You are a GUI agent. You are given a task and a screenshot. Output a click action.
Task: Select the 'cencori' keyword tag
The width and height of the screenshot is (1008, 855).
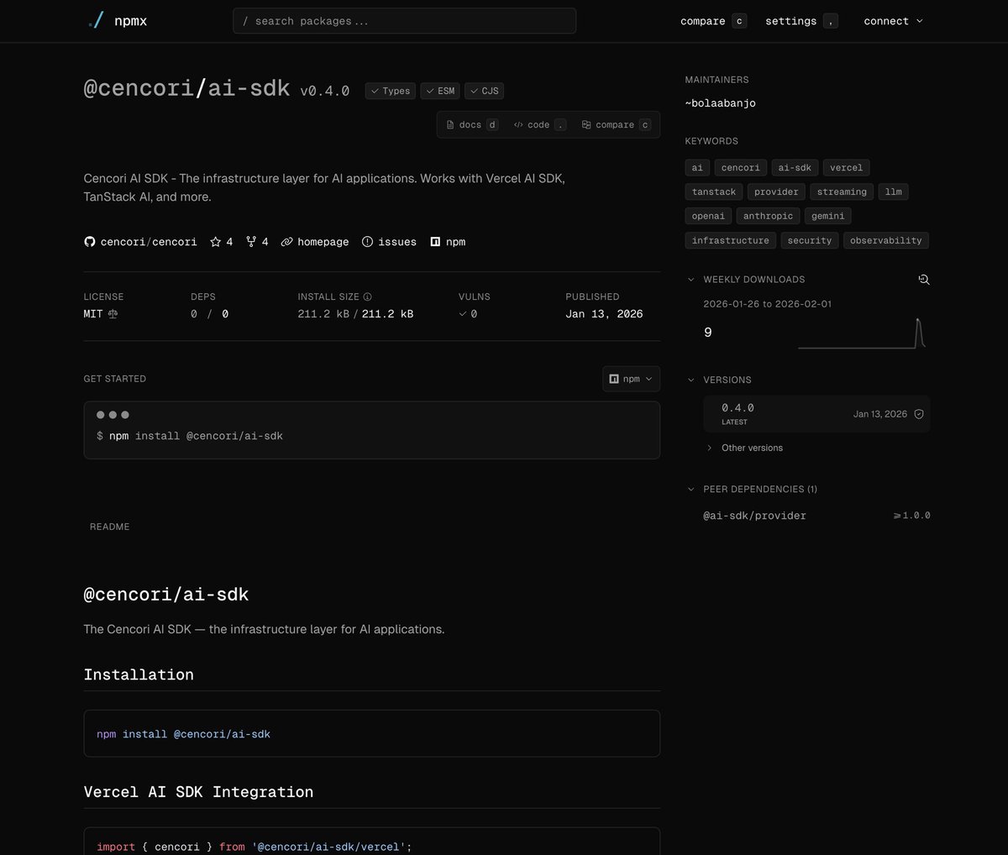(x=741, y=168)
